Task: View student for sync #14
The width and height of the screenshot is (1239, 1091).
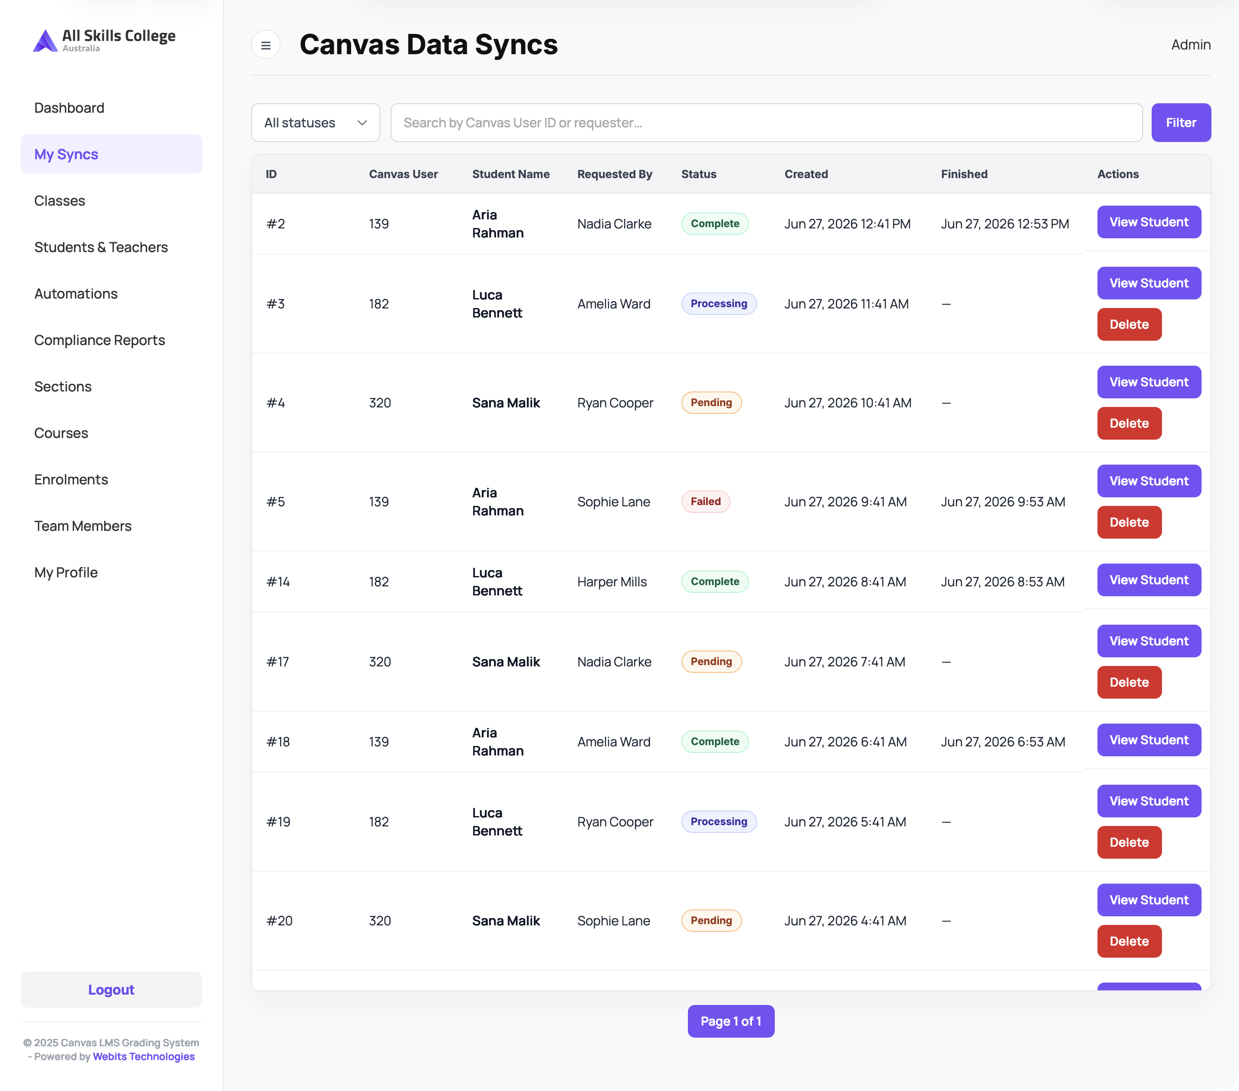Action: [1149, 580]
